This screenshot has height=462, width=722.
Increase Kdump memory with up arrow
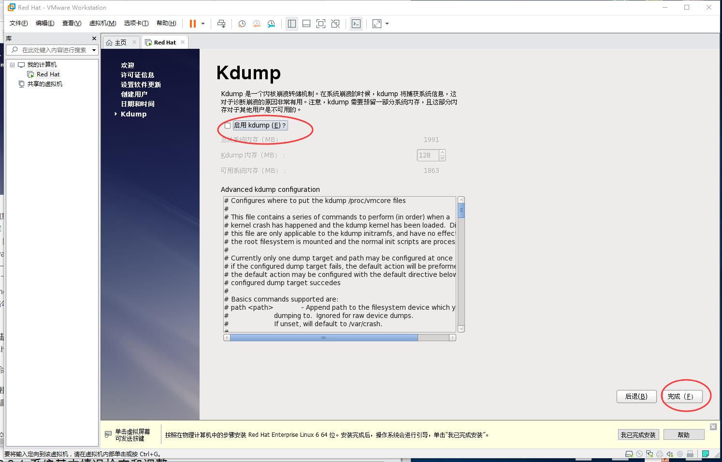click(442, 152)
